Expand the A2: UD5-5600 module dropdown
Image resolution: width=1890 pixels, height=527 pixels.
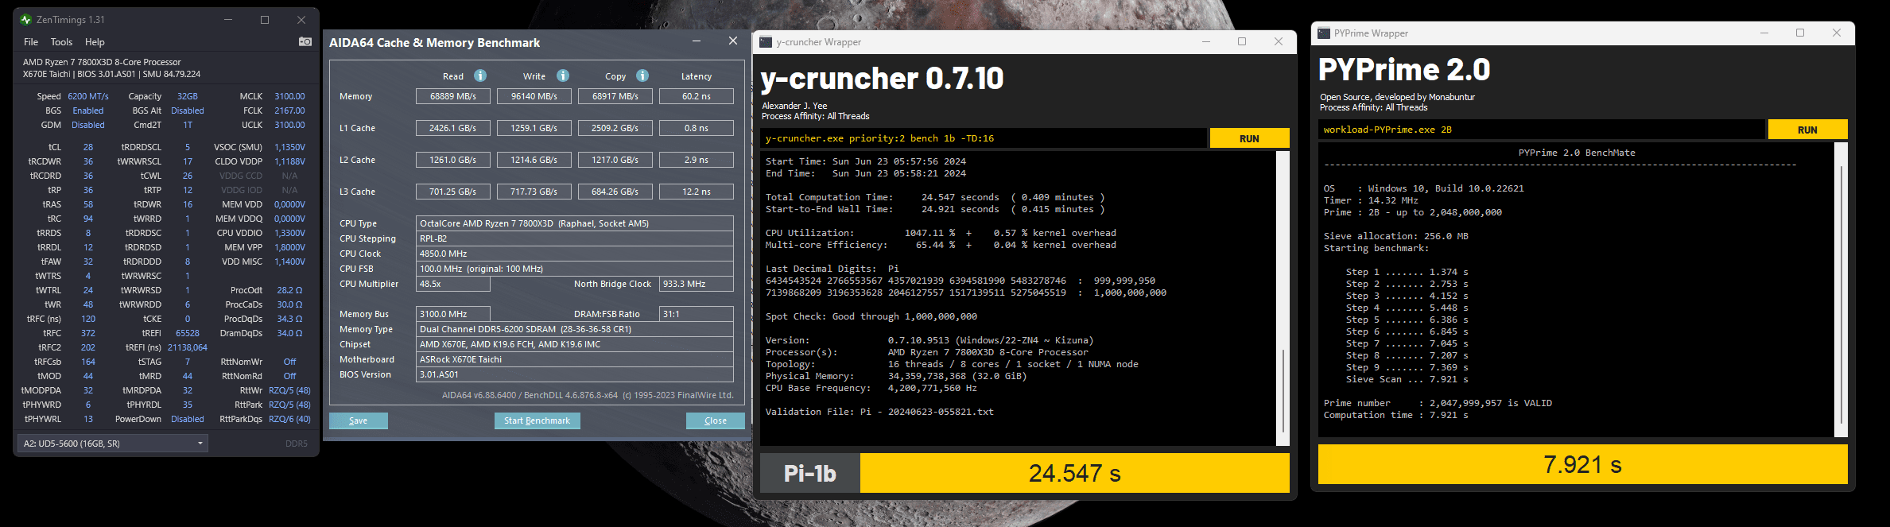tap(113, 443)
